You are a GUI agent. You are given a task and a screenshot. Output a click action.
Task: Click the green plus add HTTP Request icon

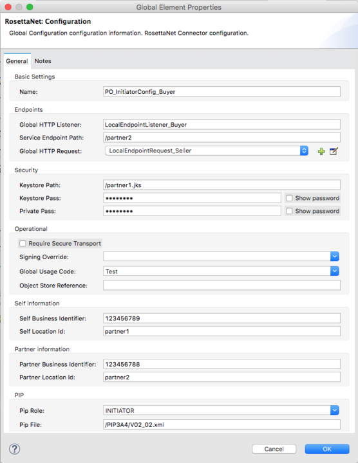[321, 151]
